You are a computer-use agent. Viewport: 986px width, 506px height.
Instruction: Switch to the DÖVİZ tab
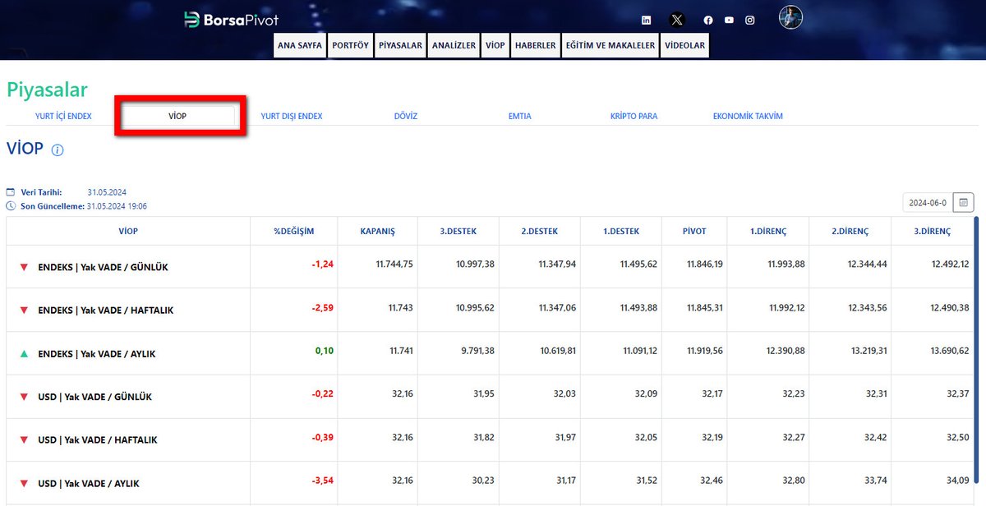point(406,116)
